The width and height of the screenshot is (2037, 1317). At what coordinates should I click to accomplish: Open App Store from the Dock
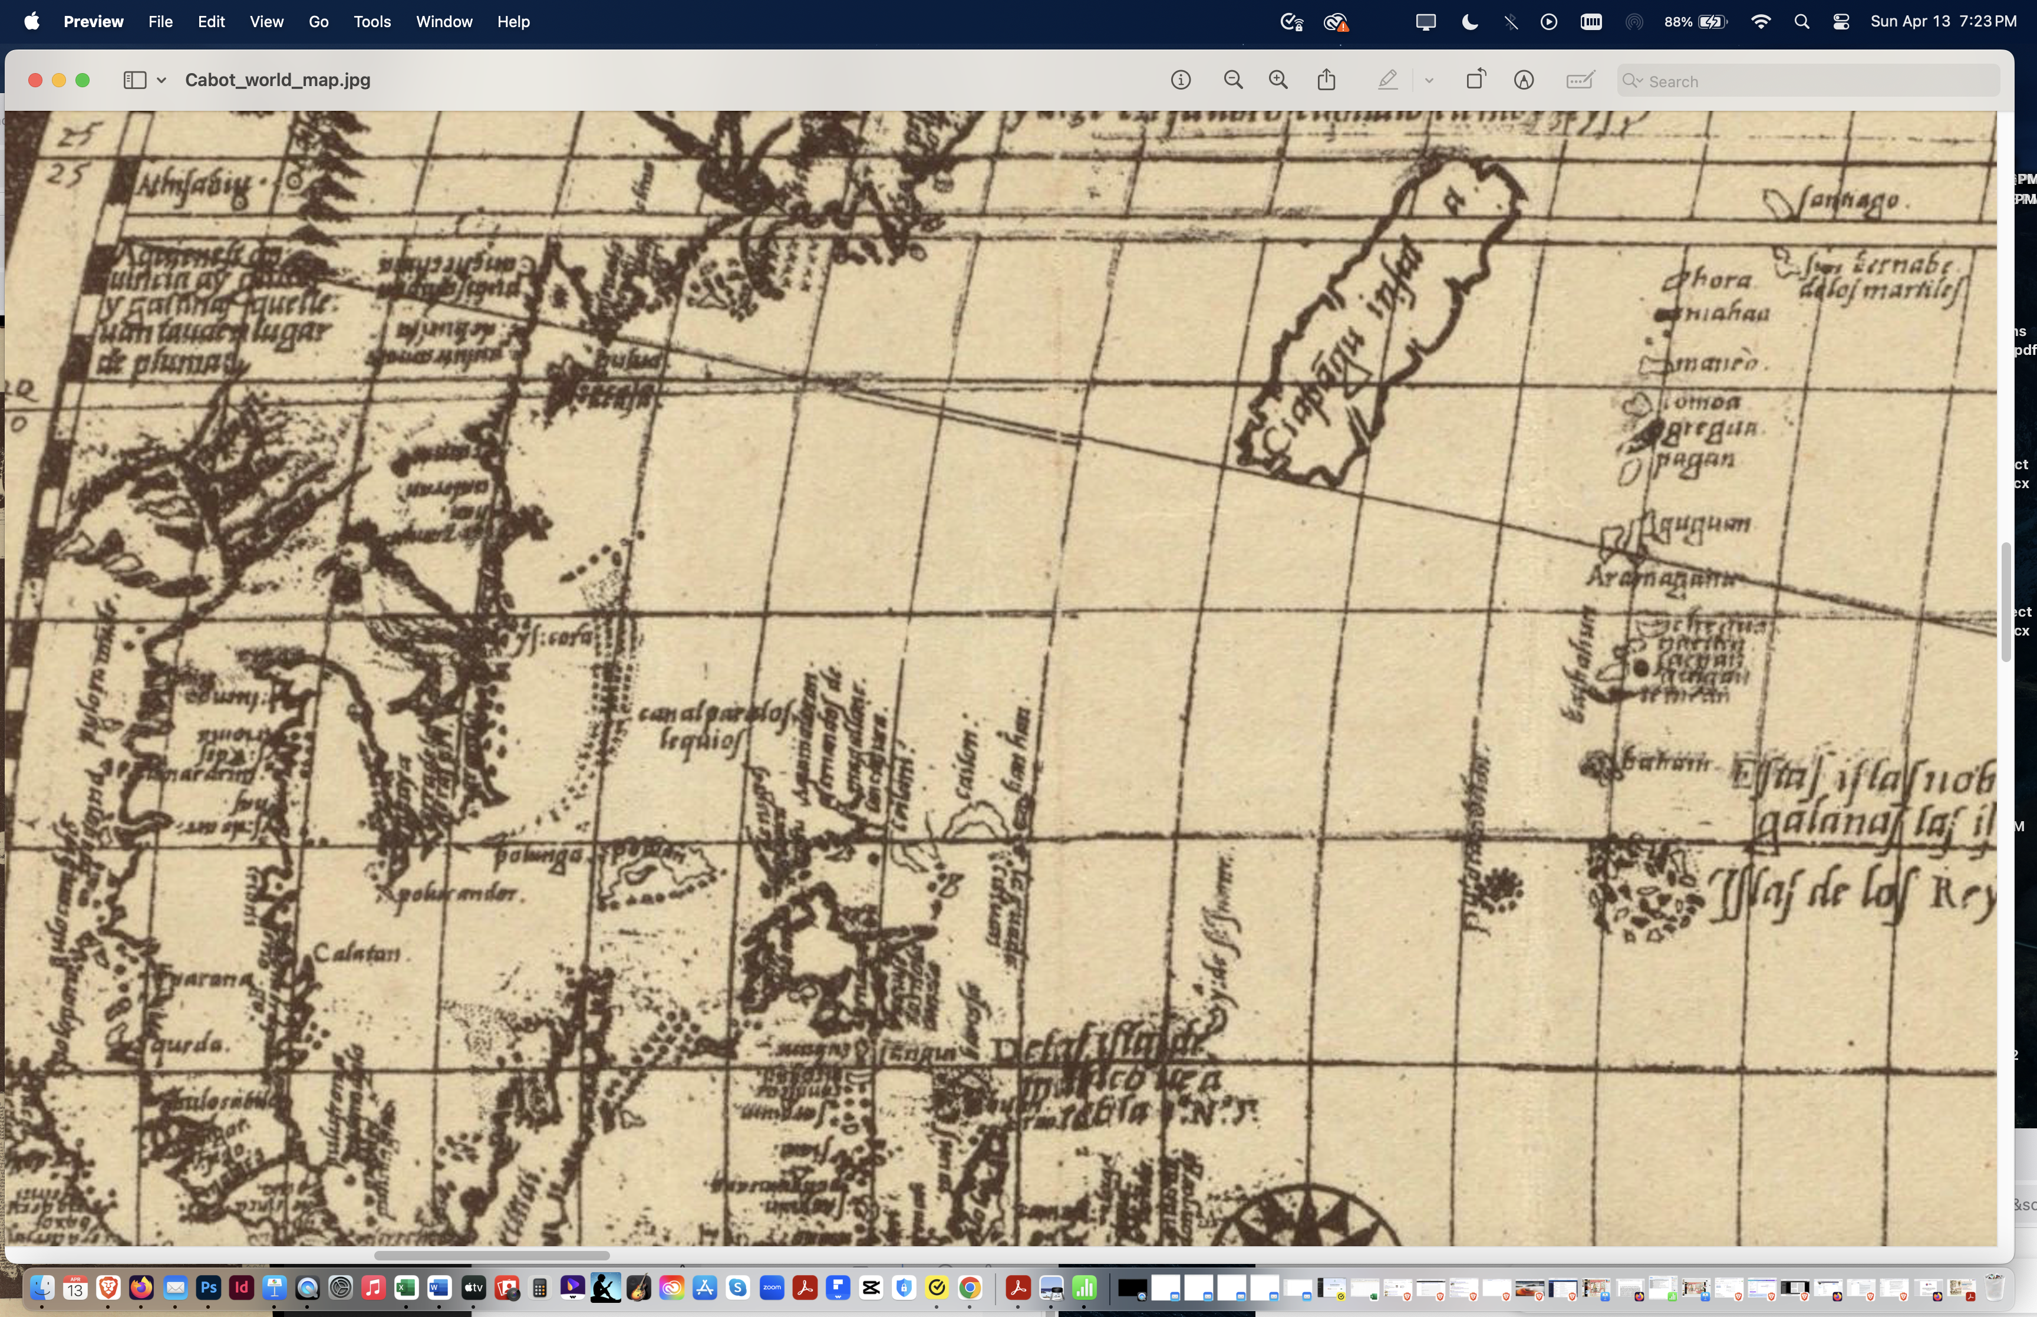click(x=704, y=1288)
